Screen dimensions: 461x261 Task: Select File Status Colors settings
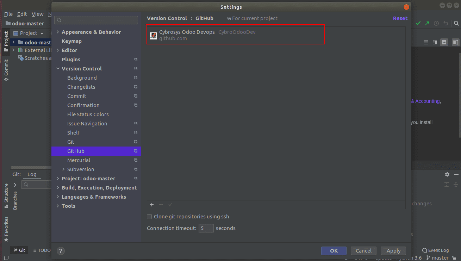[x=88, y=114]
